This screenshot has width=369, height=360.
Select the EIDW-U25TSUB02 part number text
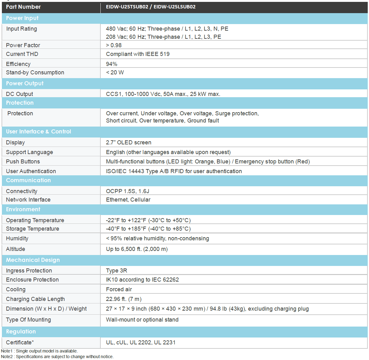tap(127, 7)
